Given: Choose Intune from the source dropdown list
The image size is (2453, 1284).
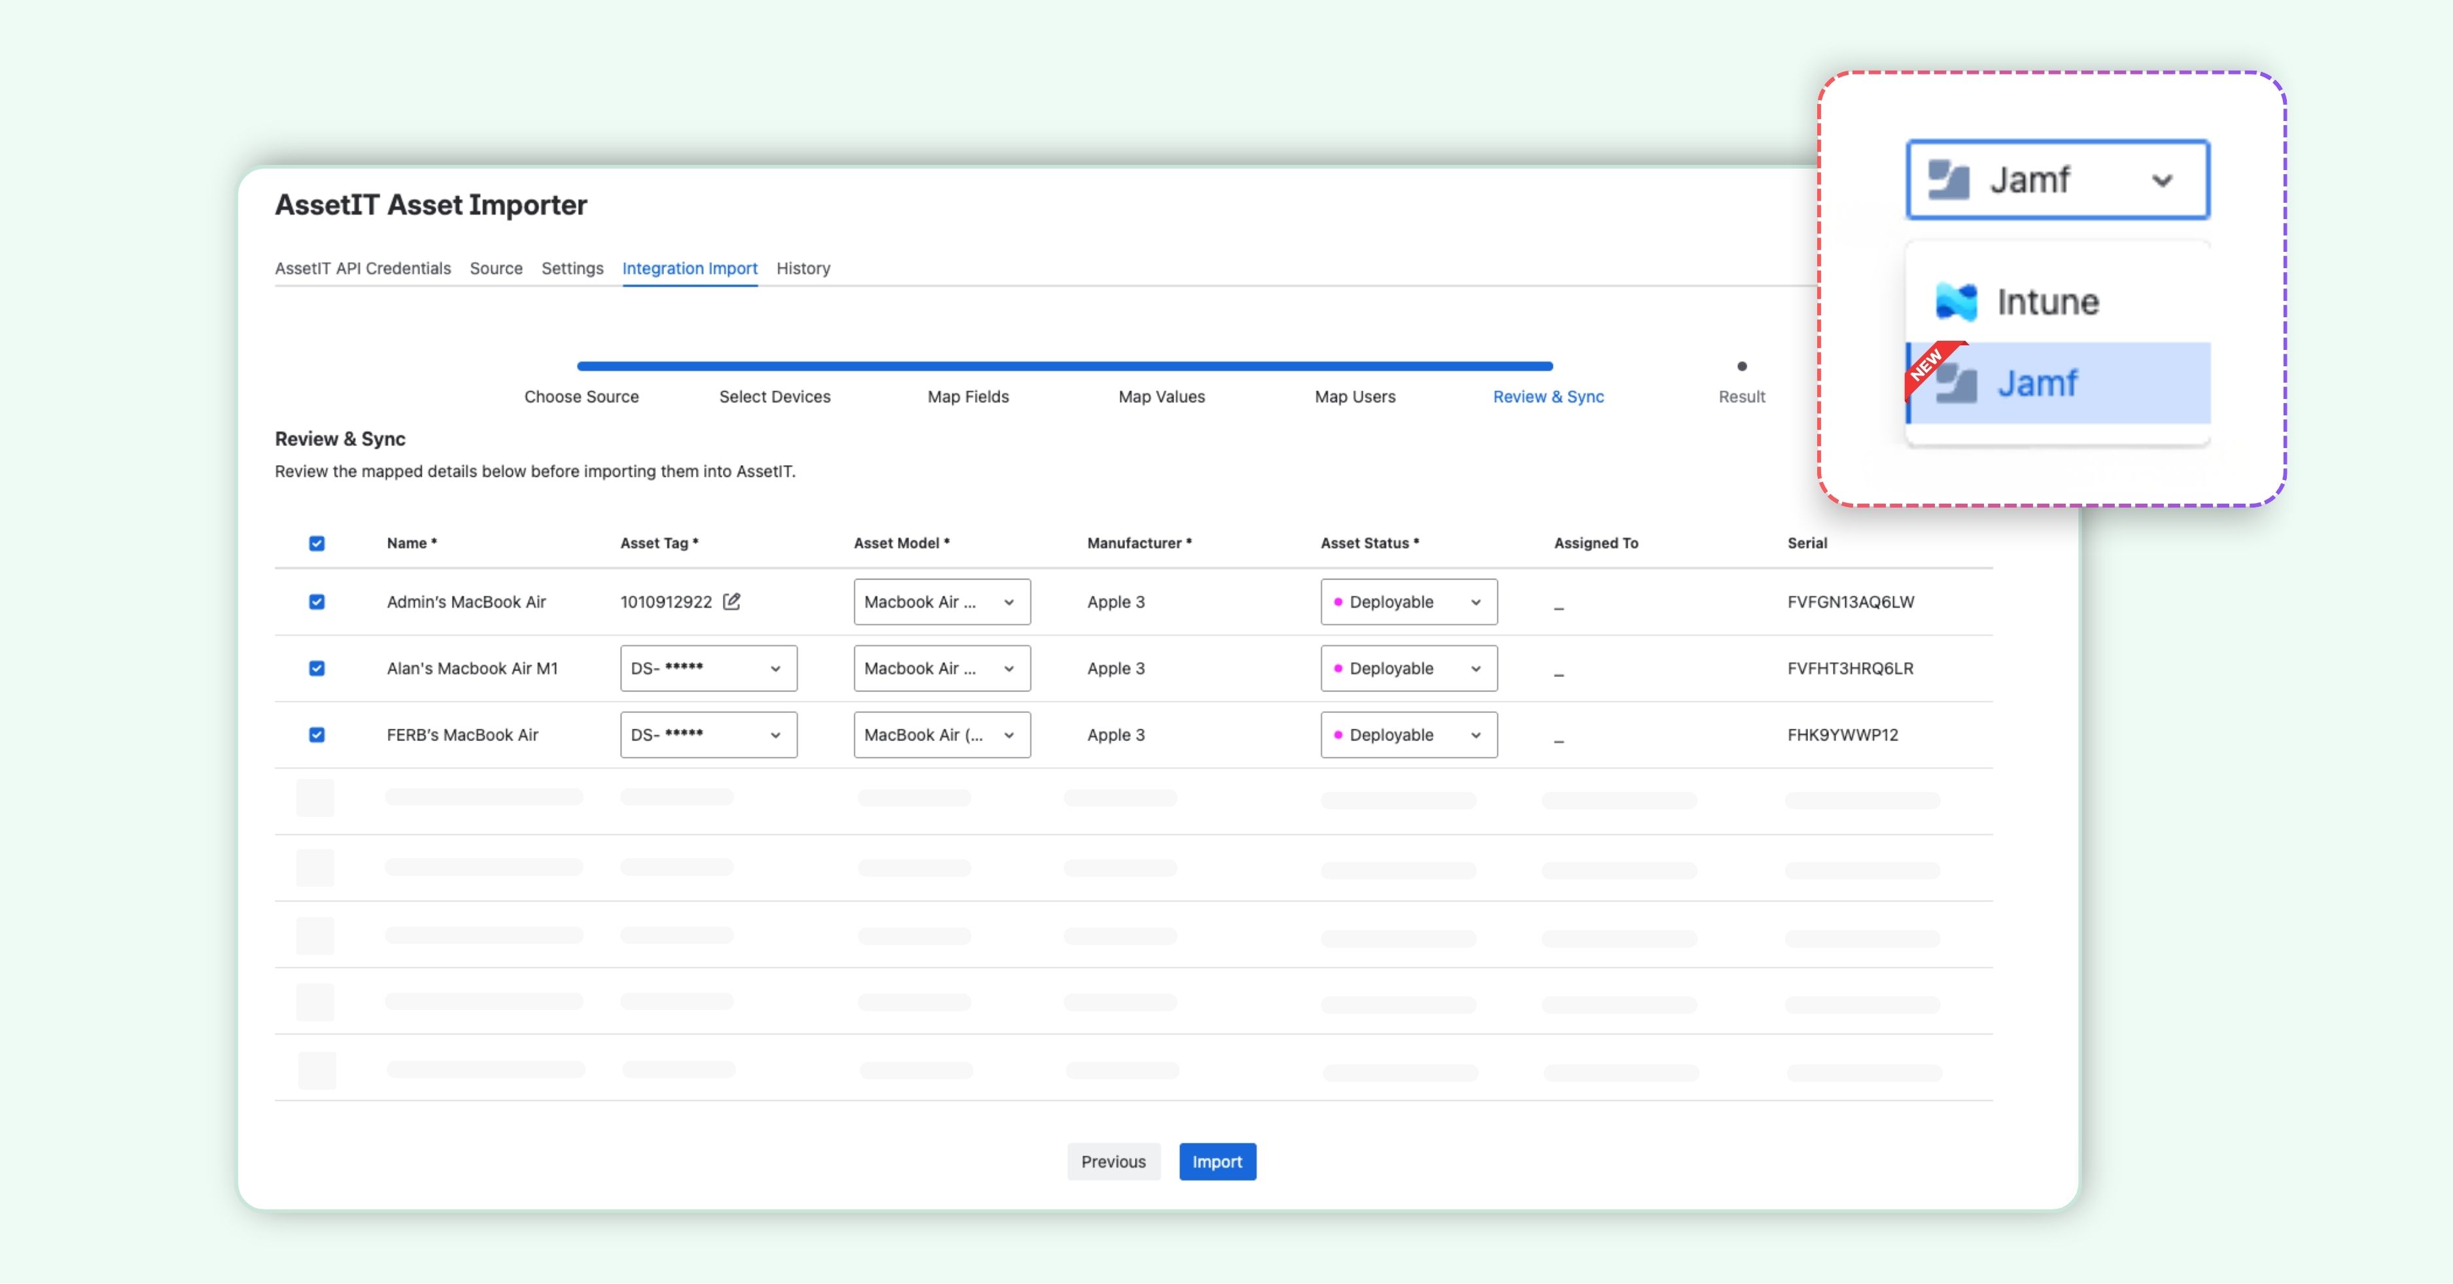Looking at the screenshot, I should coord(2058,302).
